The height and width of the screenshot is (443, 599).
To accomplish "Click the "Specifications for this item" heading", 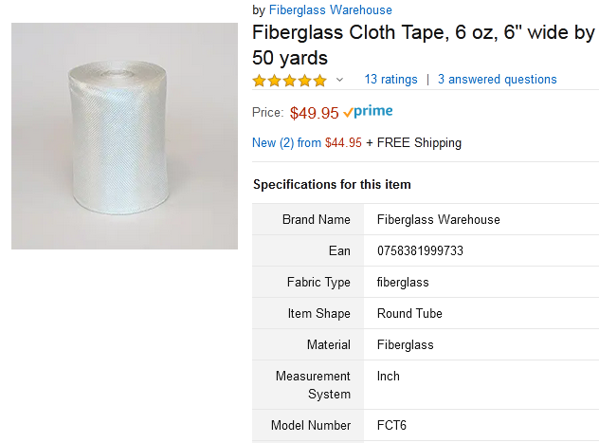I will (332, 184).
